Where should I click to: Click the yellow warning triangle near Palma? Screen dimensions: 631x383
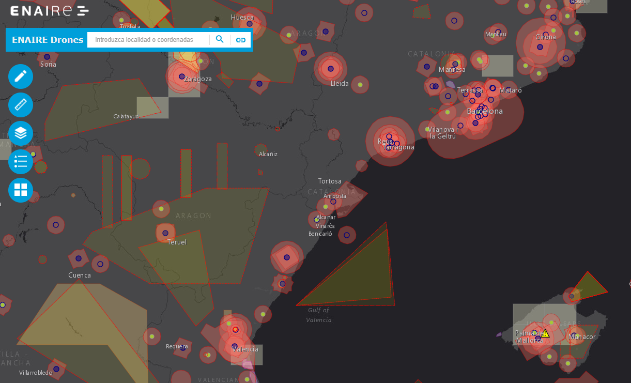[545, 333]
